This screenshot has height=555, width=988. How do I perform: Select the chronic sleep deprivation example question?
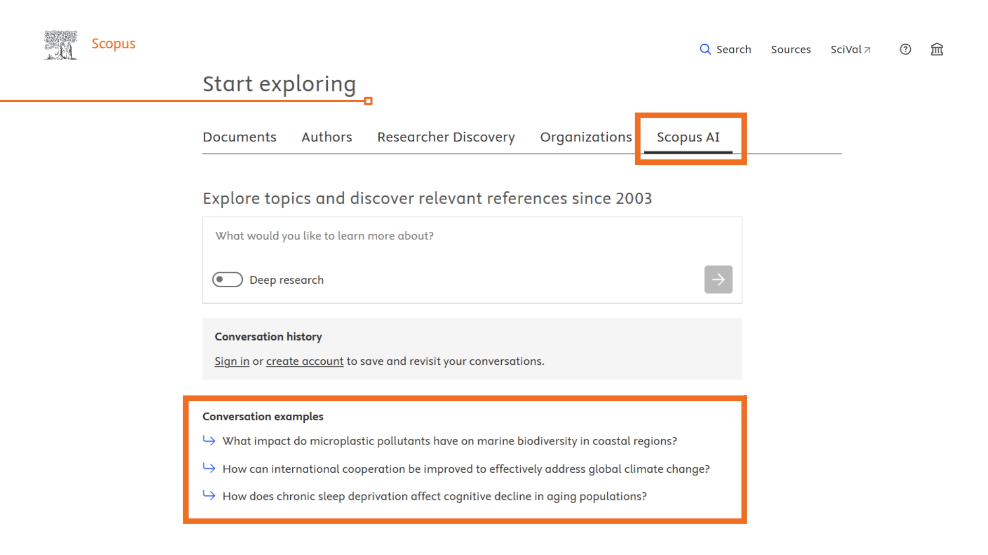pos(434,496)
